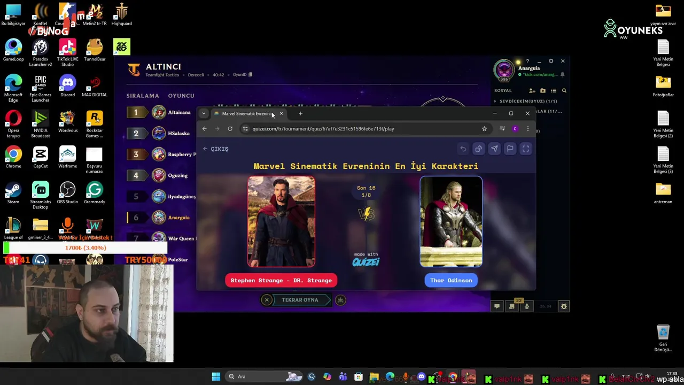Screen dimensions: 684x385
Task: Open game client settings gear
Action: (551, 61)
